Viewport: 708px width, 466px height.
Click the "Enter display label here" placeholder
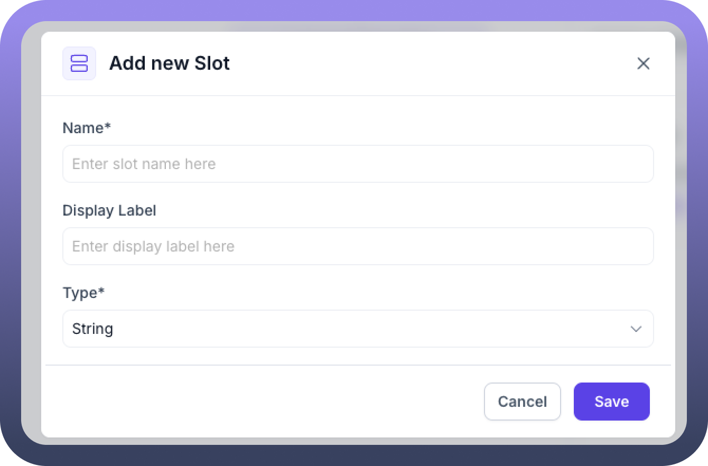[x=153, y=246]
